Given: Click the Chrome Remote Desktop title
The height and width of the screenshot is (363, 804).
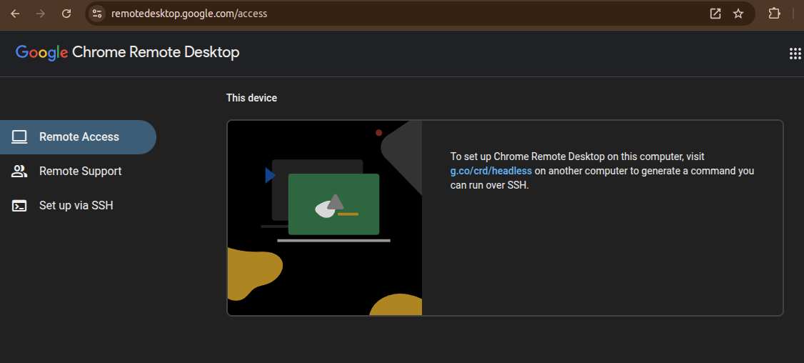Looking at the screenshot, I should pos(156,52).
